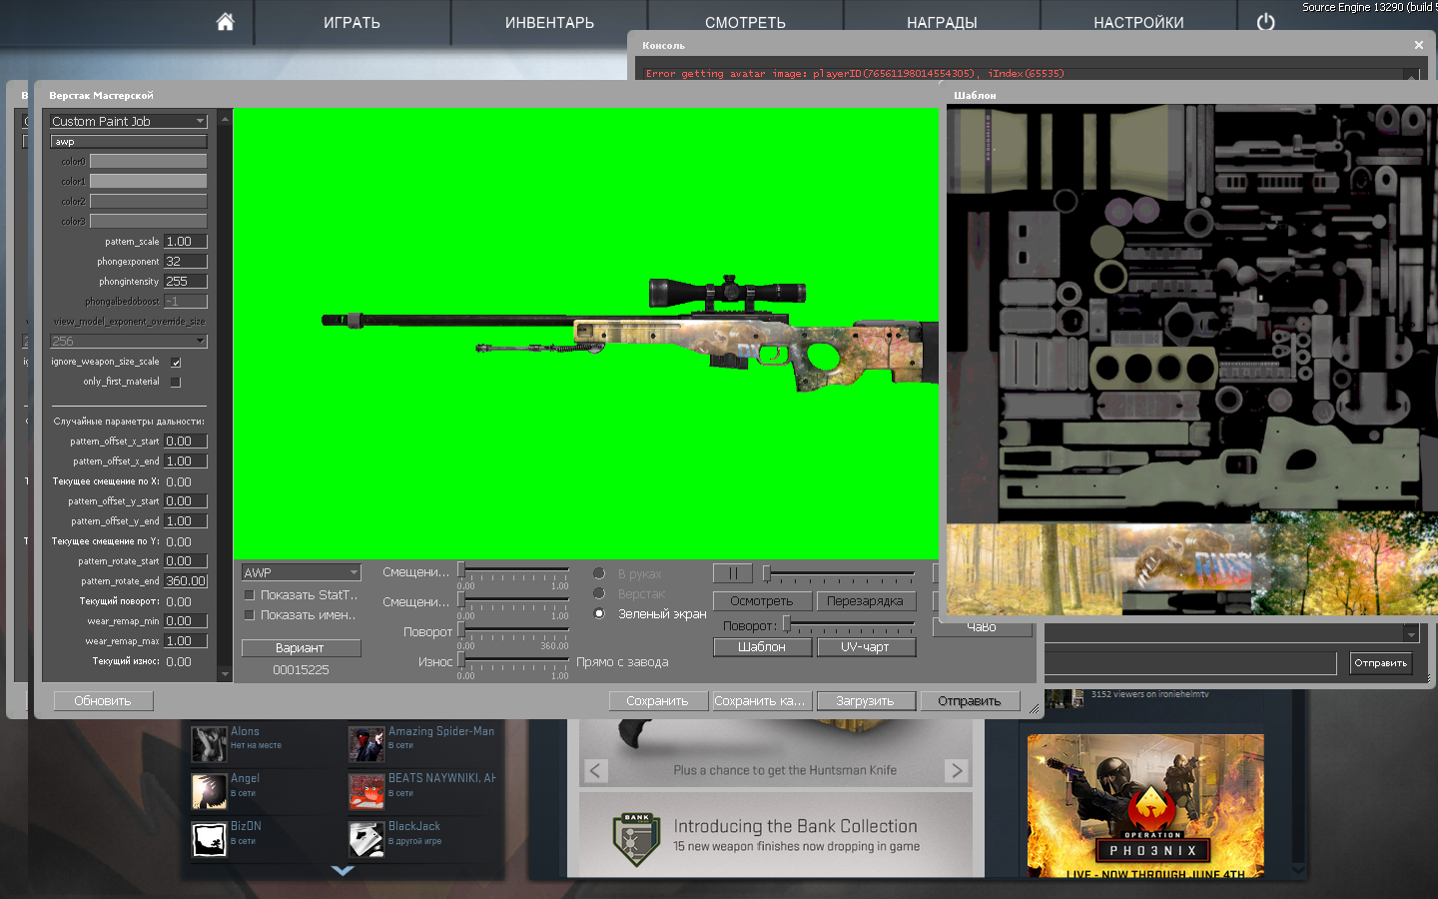Click color3 swatch field
This screenshot has width=1438, height=899.
tap(148, 221)
